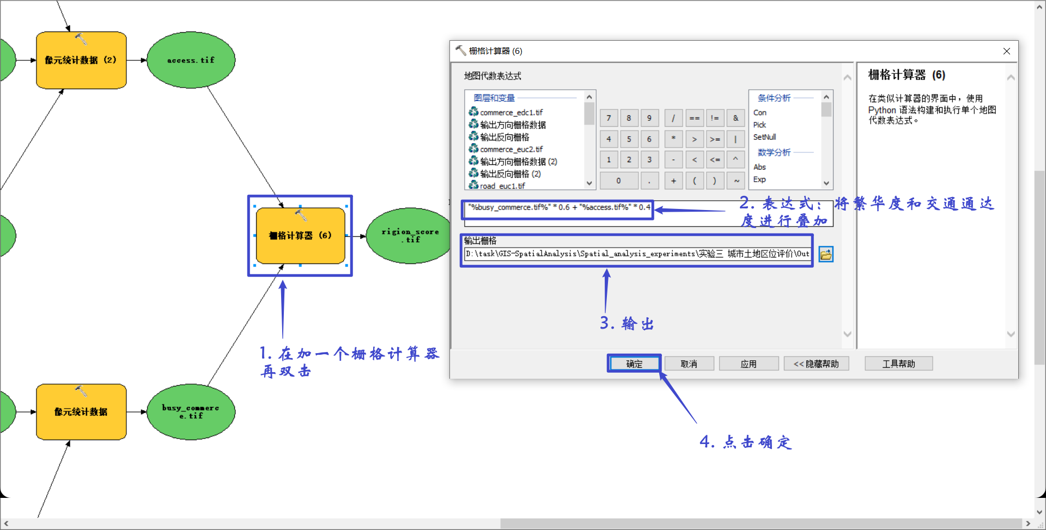Choose the Pick conditional function
This screenshot has height=530, width=1046.
759,125
